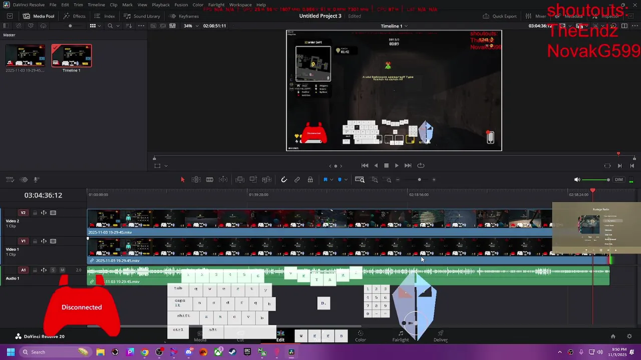Disable Video 2 track filmstrip icon
Viewport: 641px width, 360px height.
(53, 213)
